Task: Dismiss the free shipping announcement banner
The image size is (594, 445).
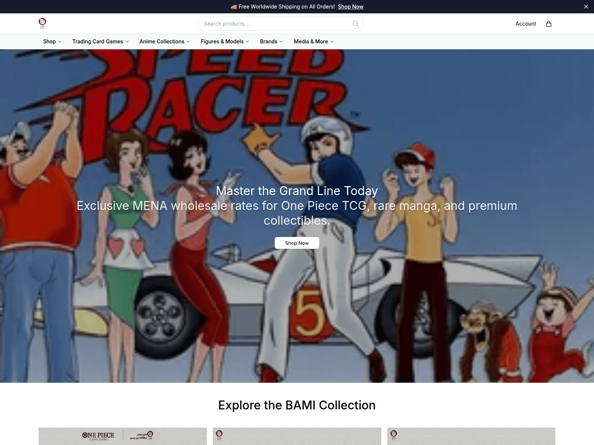Action: (x=586, y=7)
